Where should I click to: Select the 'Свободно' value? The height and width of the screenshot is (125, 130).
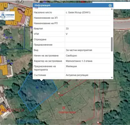(x=71, y=56)
